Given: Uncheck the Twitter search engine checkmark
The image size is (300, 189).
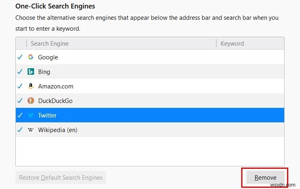Looking at the screenshot, I should pyautogui.click(x=20, y=115).
